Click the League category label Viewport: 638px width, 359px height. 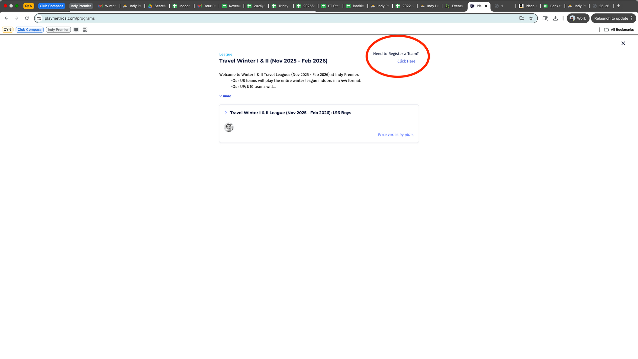226,55
